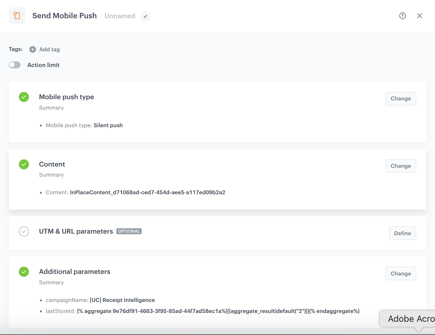Expand the Mobile push type Summary section
Viewport: 435px width, 335px height.
[51, 107]
